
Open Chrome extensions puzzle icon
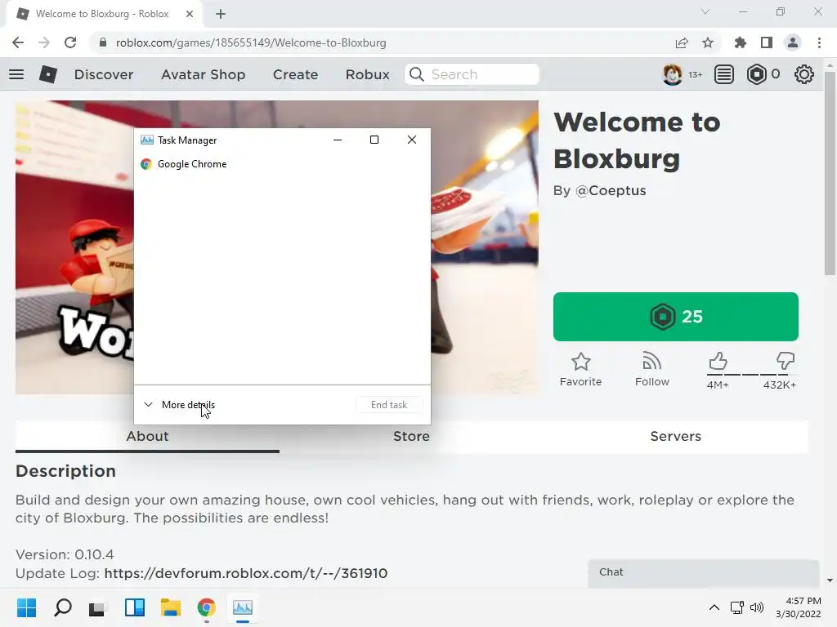pyautogui.click(x=740, y=42)
